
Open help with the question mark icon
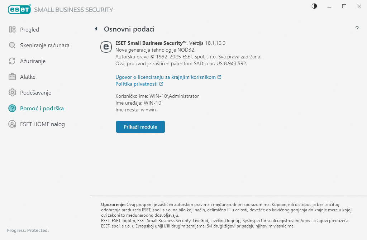(x=357, y=29)
